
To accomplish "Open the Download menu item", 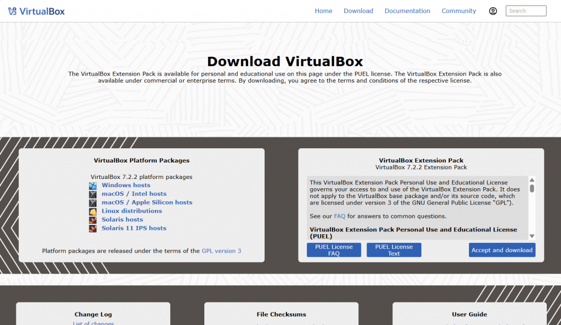I will 358,11.
